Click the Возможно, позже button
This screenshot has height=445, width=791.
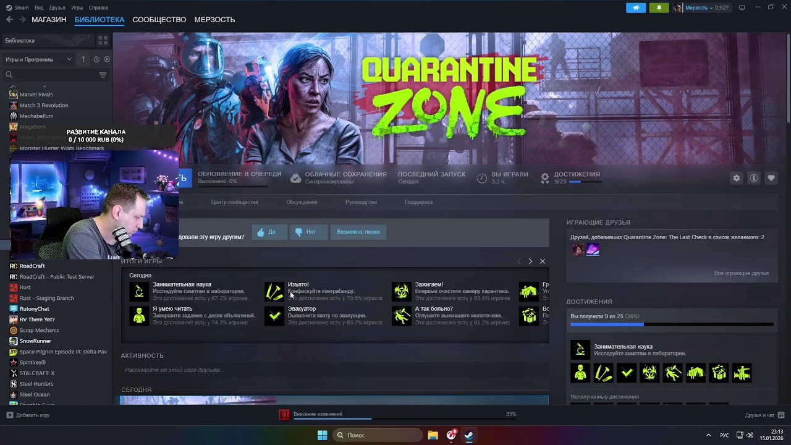(358, 232)
